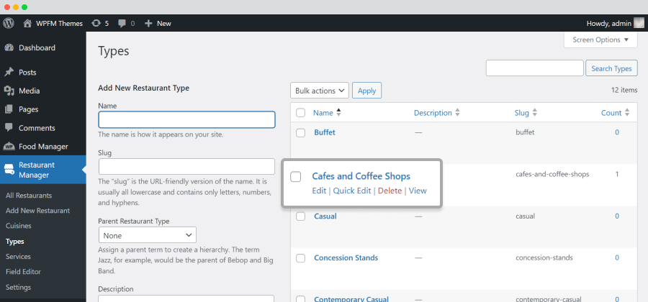Click the Restaurant Manager store icon
The width and height of the screenshot is (648, 302).
click(x=9, y=169)
